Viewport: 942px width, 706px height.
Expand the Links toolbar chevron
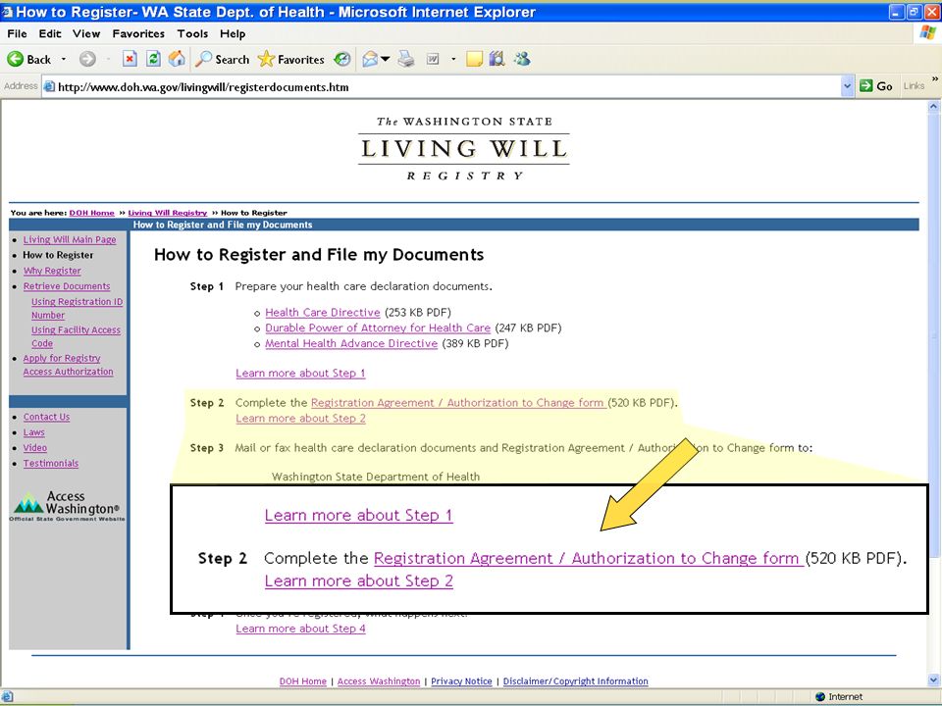point(934,79)
